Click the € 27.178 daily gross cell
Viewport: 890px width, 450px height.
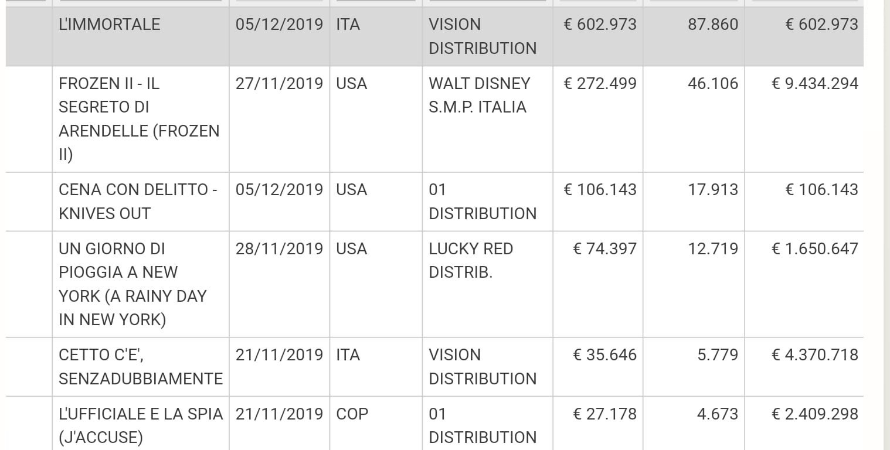tap(604, 414)
